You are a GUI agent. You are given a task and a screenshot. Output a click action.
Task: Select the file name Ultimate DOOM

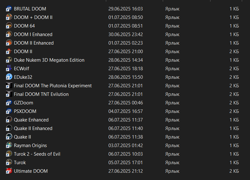[x=31, y=171]
